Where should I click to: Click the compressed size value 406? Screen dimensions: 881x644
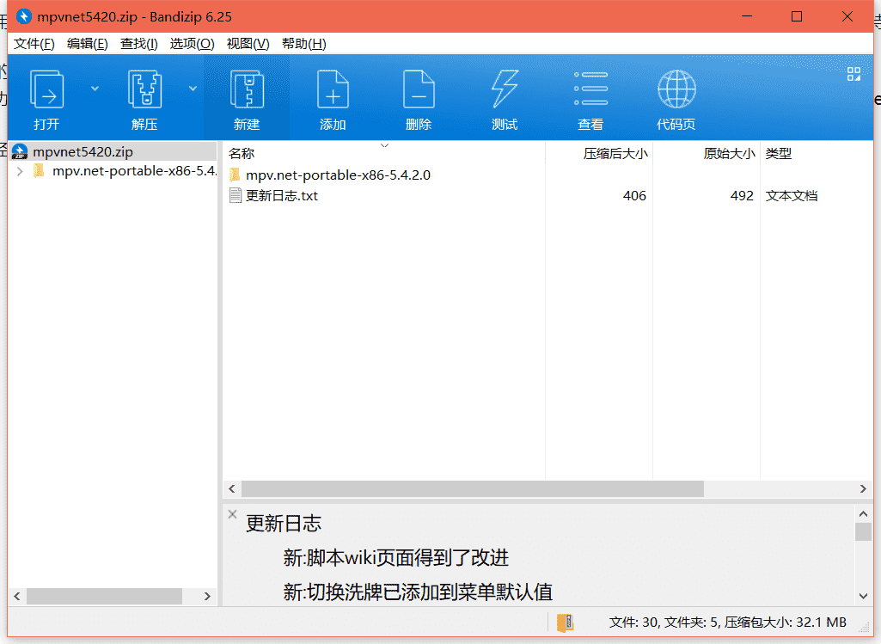634,195
